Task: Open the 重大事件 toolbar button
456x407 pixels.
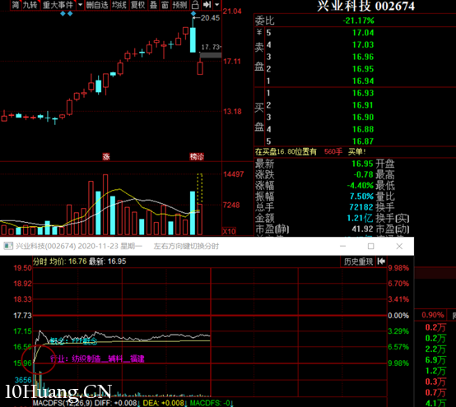Action: pos(58,5)
